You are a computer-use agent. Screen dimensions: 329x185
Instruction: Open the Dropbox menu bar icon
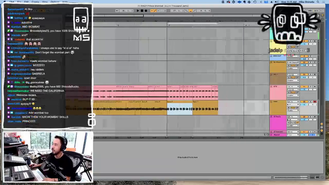point(239,2)
